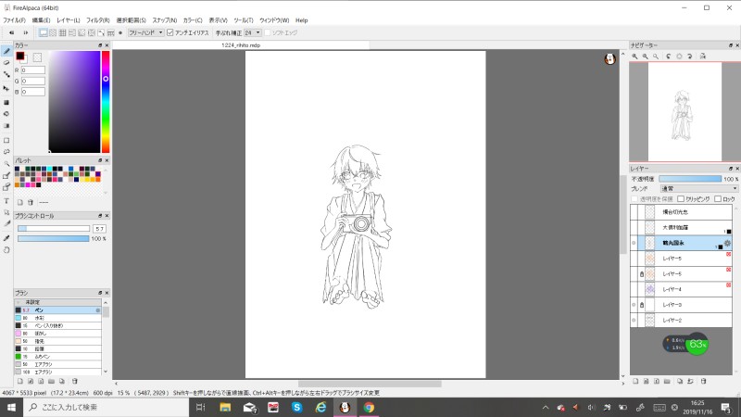Select the ペン brush in brush list
The image size is (741, 417).
point(57,310)
